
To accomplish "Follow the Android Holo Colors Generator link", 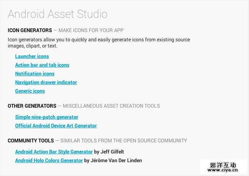I will (49, 161).
